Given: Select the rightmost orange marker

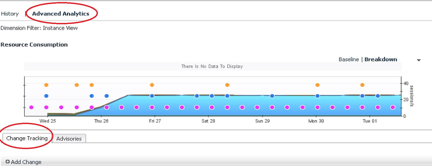Looking at the screenshot, I should pos(362,85).
